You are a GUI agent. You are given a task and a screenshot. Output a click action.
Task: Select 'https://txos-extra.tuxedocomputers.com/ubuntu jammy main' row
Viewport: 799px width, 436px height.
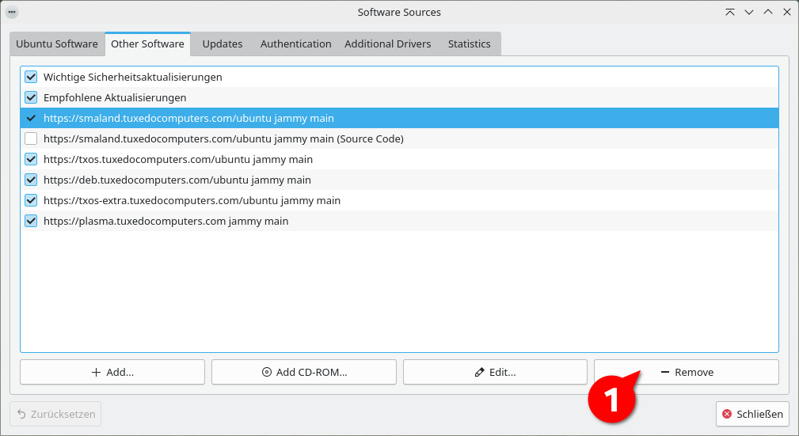click(399, 200)
